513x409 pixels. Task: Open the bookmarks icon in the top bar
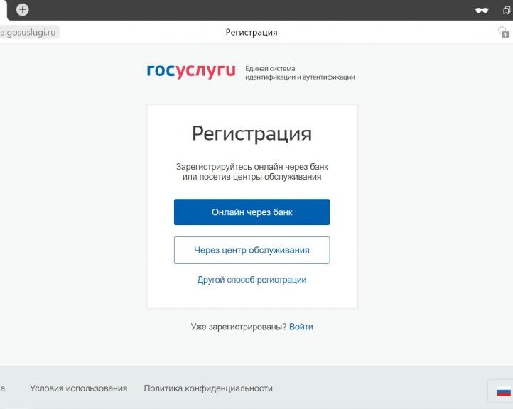[507, 10]
